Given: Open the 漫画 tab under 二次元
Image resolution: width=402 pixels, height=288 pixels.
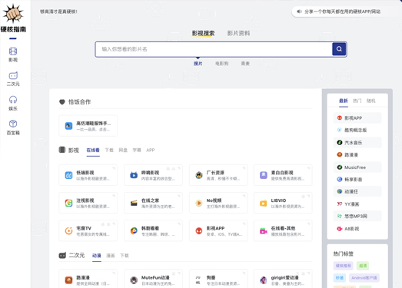Looking at the screenshot, I should pos(111,256).
